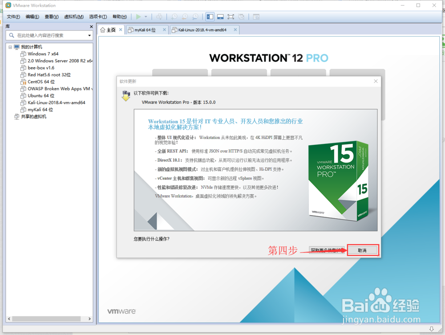The width and height of the screenshot is (445, 335).
Task: Click the vmware logo at the bottom
Action: tap(121, 311)
